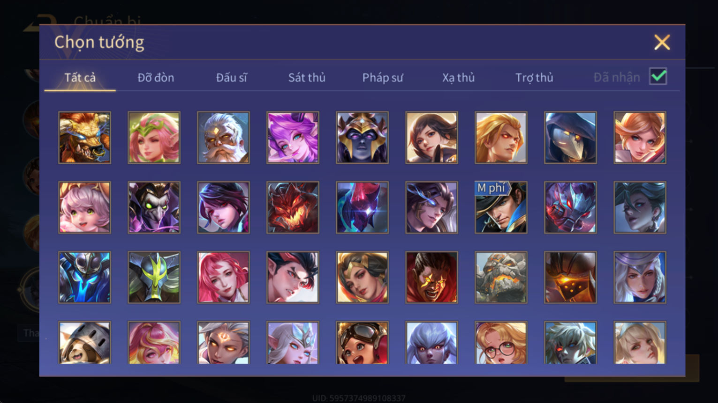Select the blonde girl with round glasses

501,343
